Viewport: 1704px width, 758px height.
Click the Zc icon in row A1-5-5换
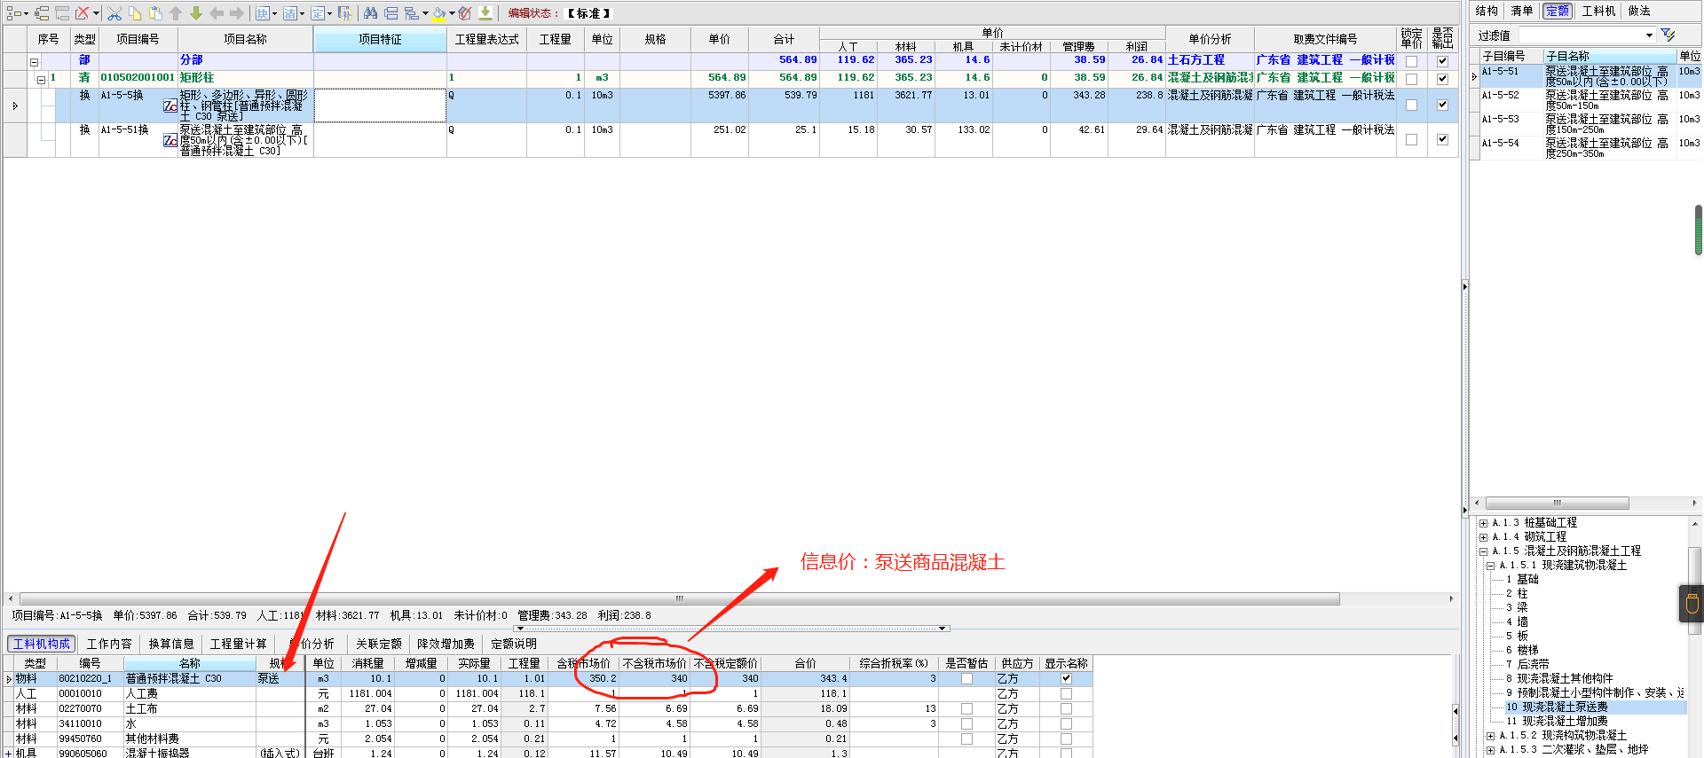[170, 105]
